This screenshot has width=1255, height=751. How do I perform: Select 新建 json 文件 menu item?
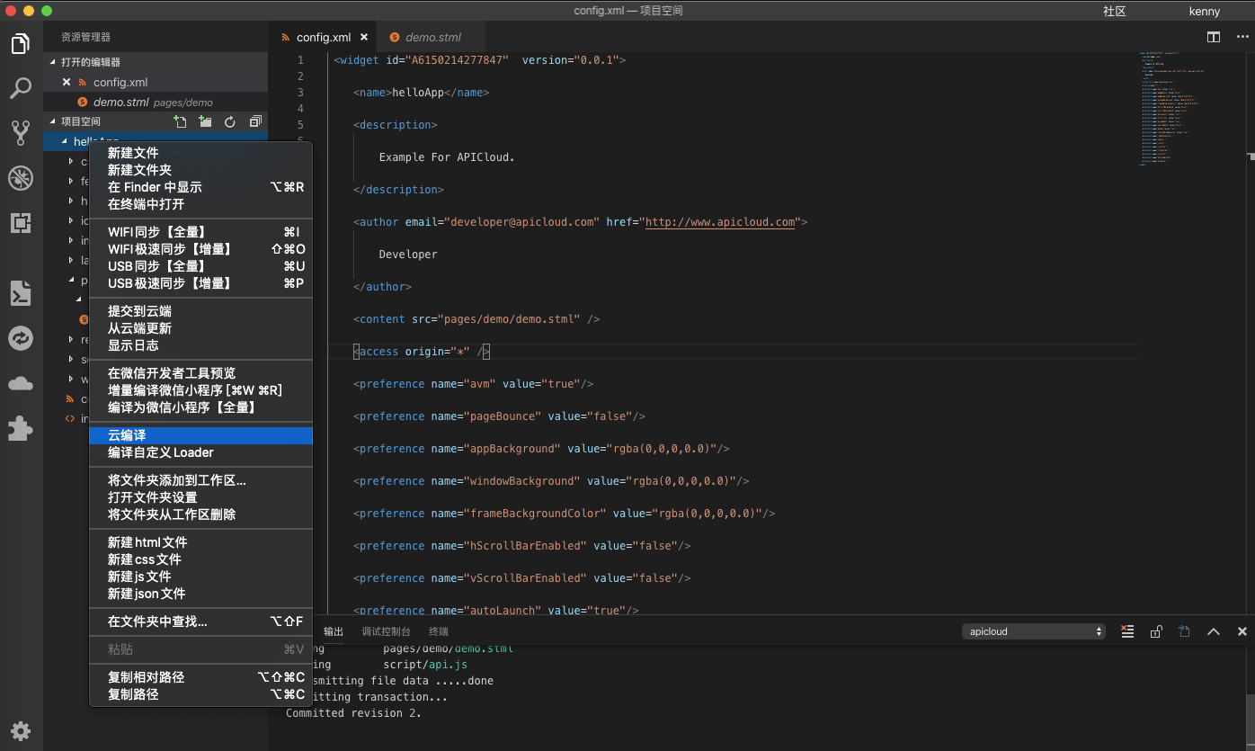click(201, 594)
